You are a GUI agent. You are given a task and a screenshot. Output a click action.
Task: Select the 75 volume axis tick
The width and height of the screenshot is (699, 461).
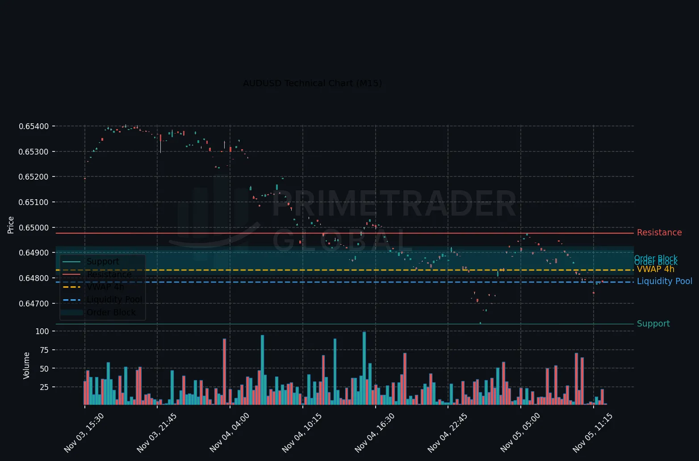coord(44,350)
